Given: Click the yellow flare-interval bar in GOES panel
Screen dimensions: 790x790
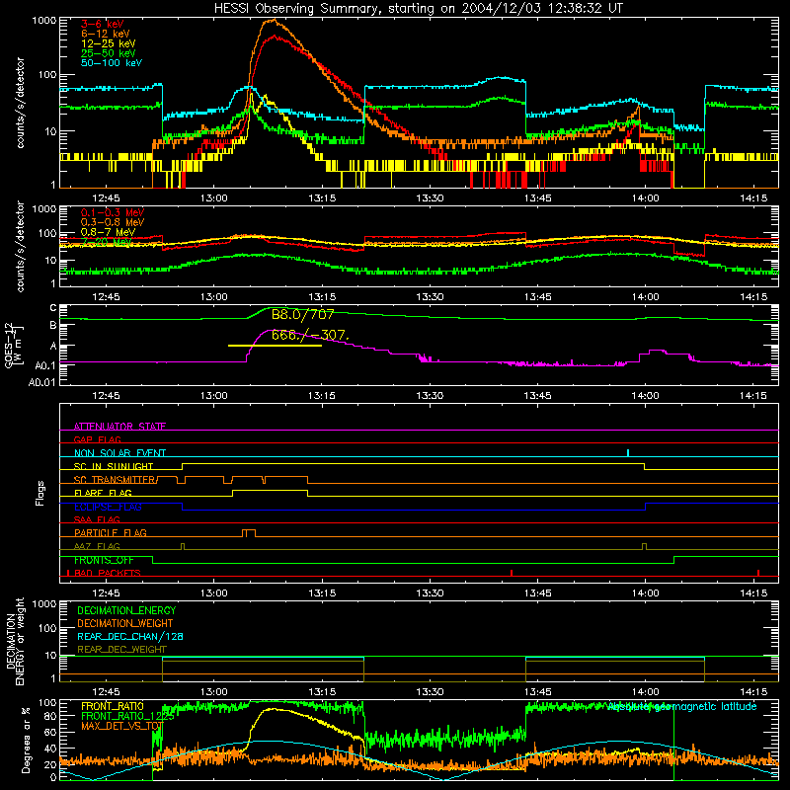Looking at the screenshot, I should [275, 346].
